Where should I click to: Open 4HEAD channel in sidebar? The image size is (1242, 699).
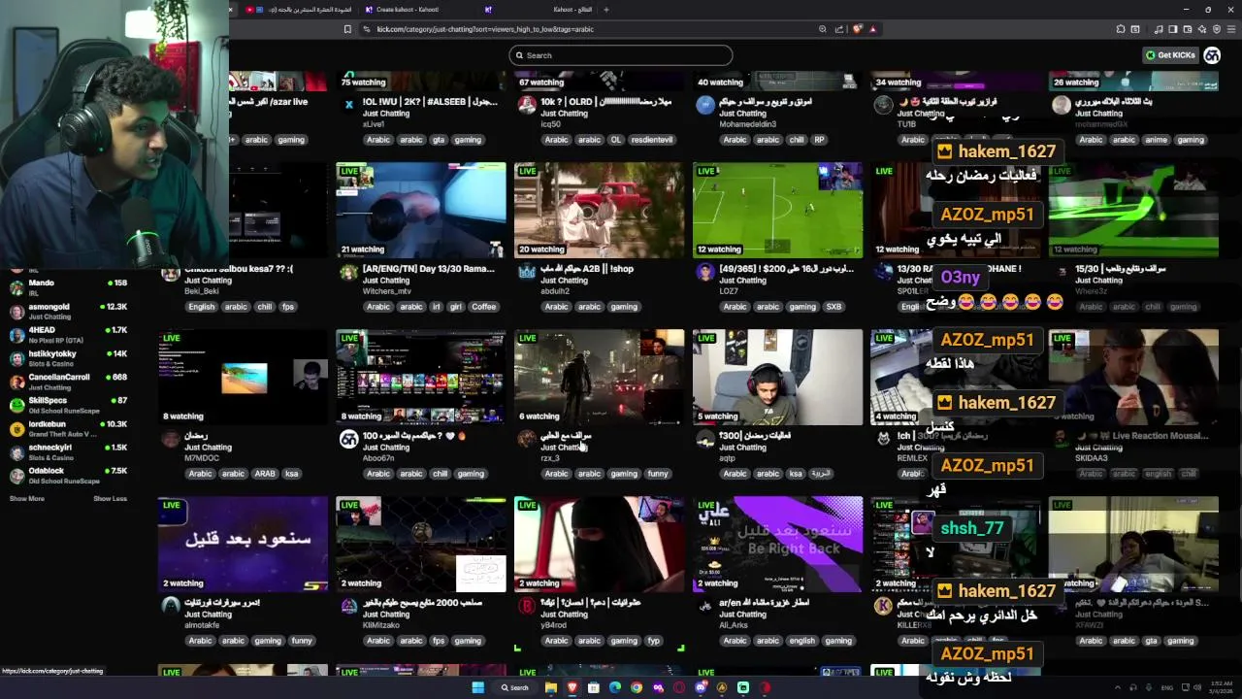[68, 335]
